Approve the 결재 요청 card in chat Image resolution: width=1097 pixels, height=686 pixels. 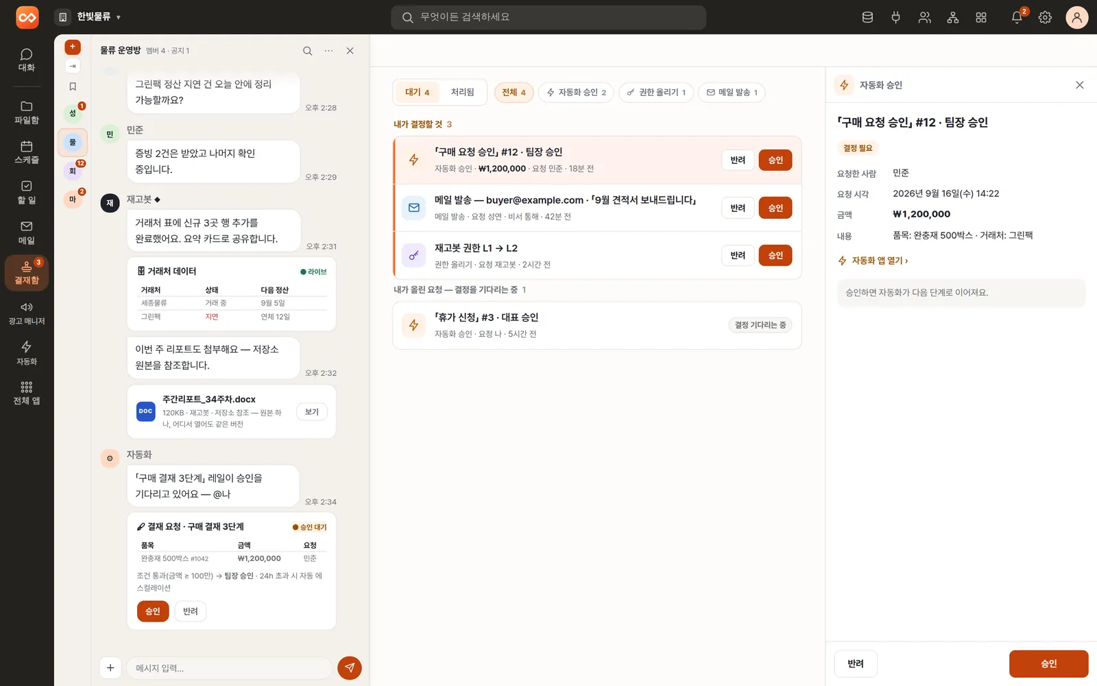click(x=153, y=611)
